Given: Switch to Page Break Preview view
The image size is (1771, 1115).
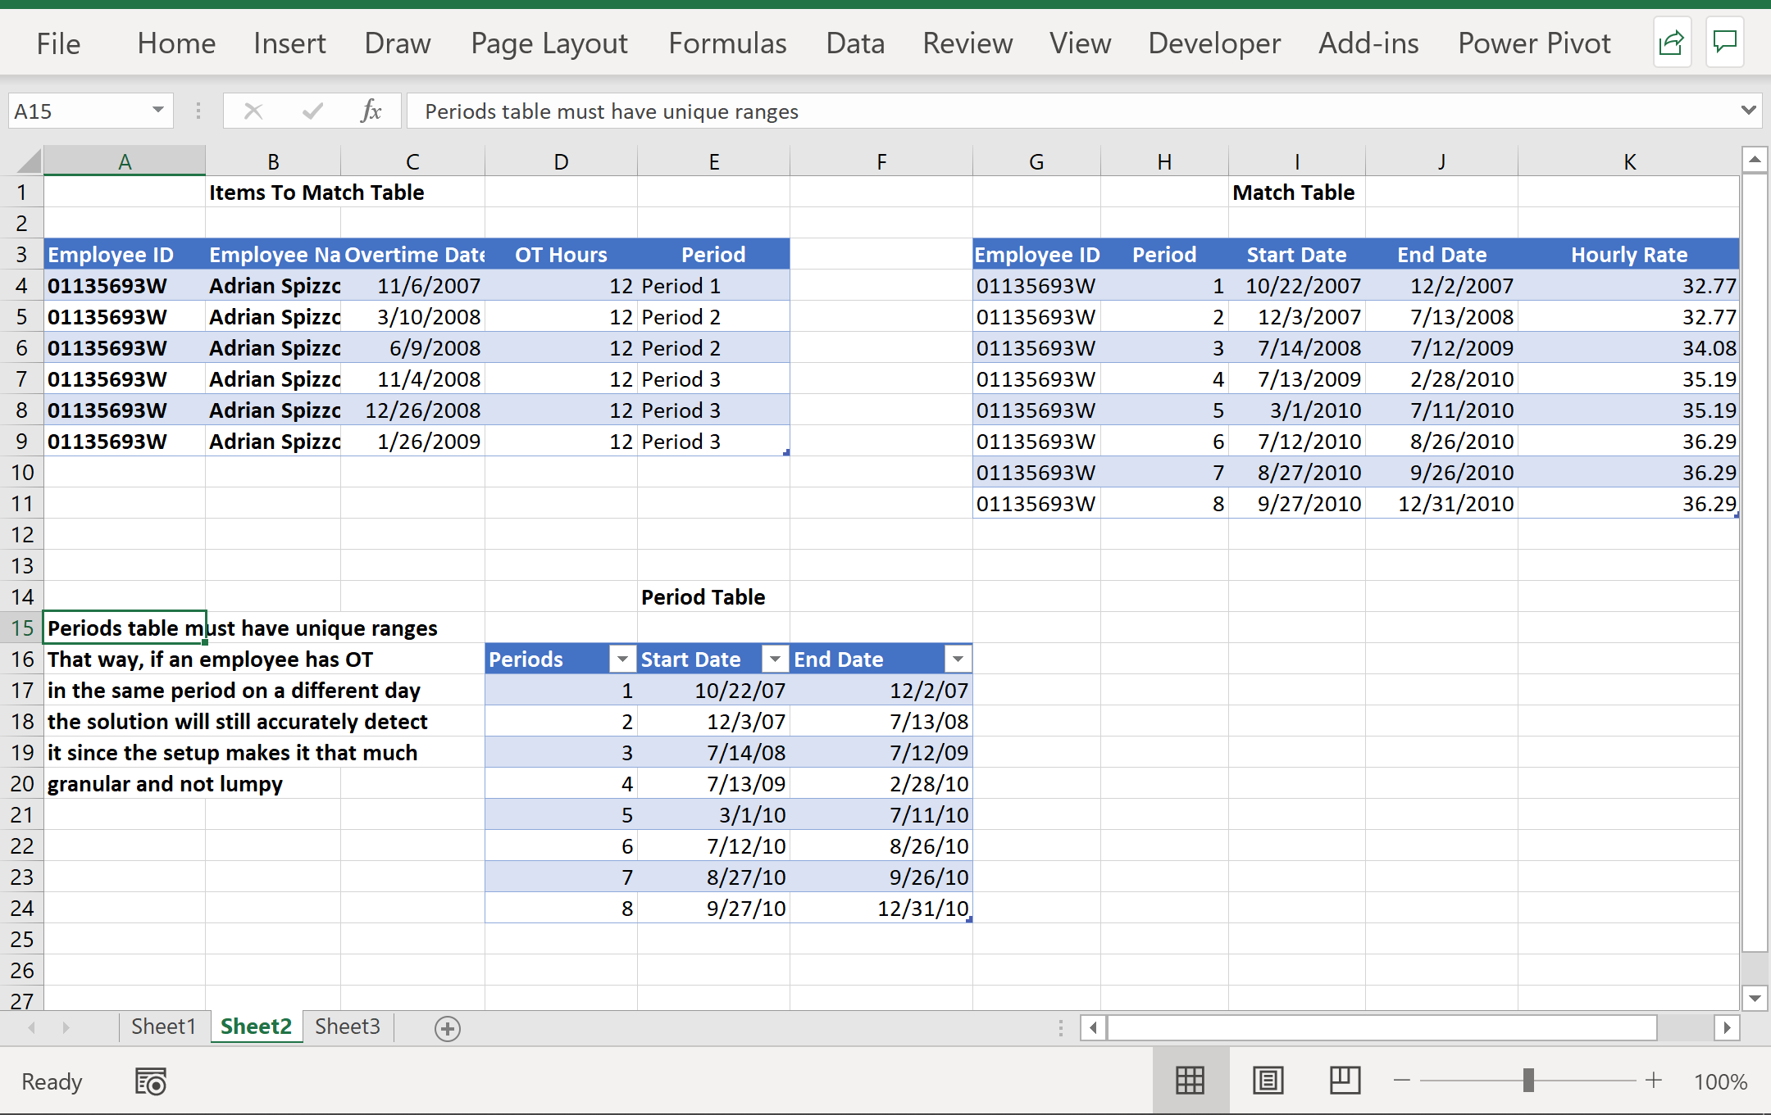Looking at the screenshot, I should [x=1345, y=1081].
